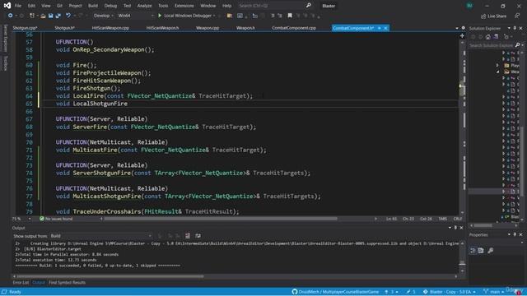Click the bookmark icon in toolbar
The width and height of the screenshot is (527, 296).
tap(290, 16)
